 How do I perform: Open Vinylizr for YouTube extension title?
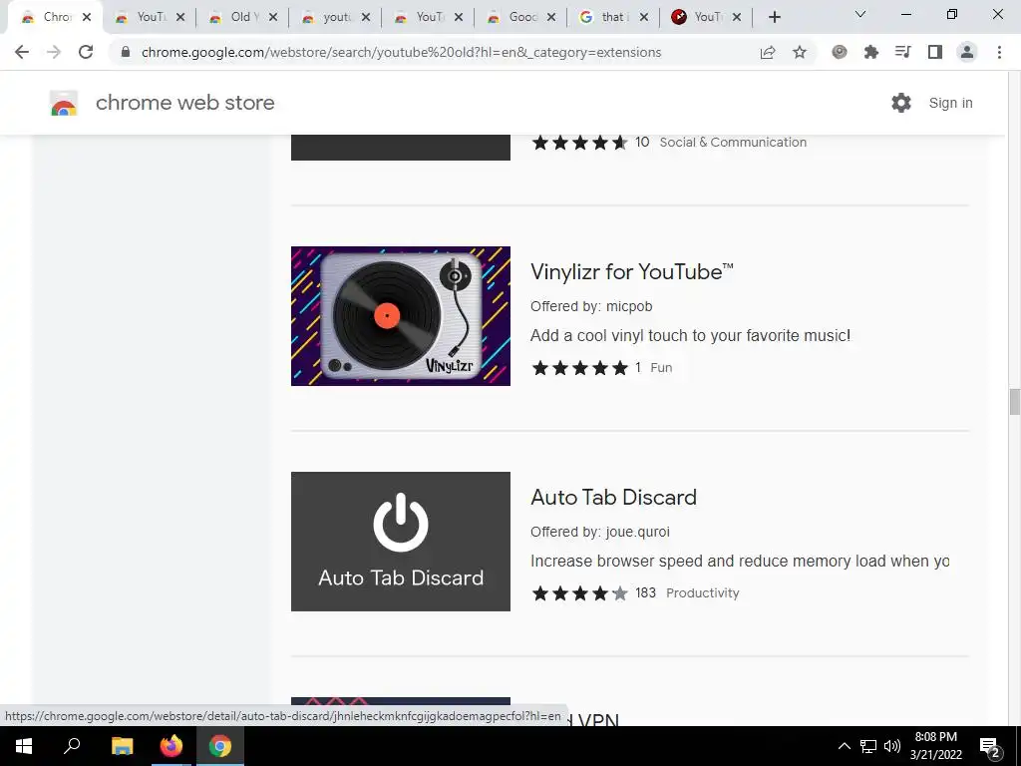631,271
